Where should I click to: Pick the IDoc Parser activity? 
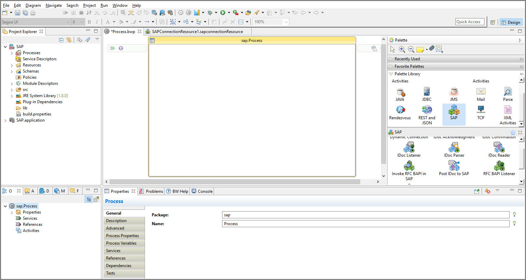pos(454,150)
